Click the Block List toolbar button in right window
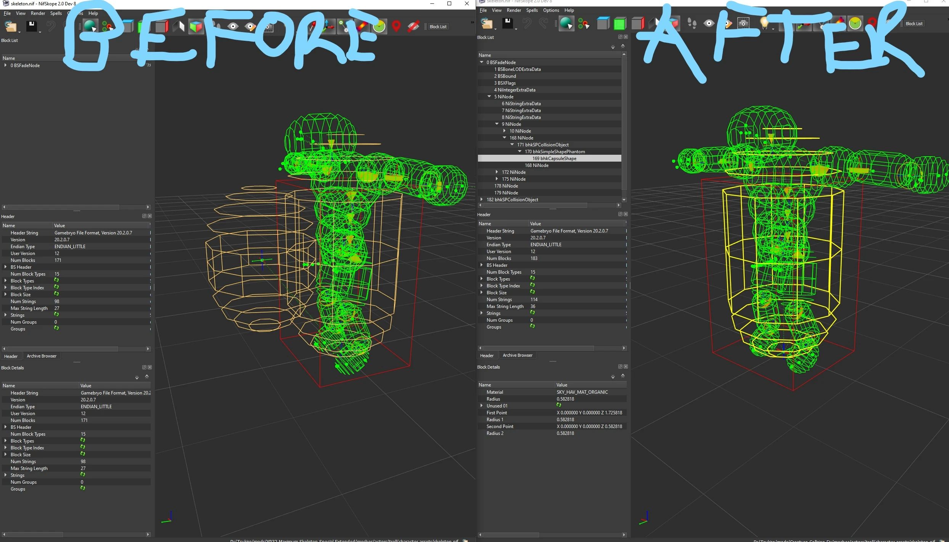This screenshot has width=949, height=542. pyautogui.click(x=914, y=24)
